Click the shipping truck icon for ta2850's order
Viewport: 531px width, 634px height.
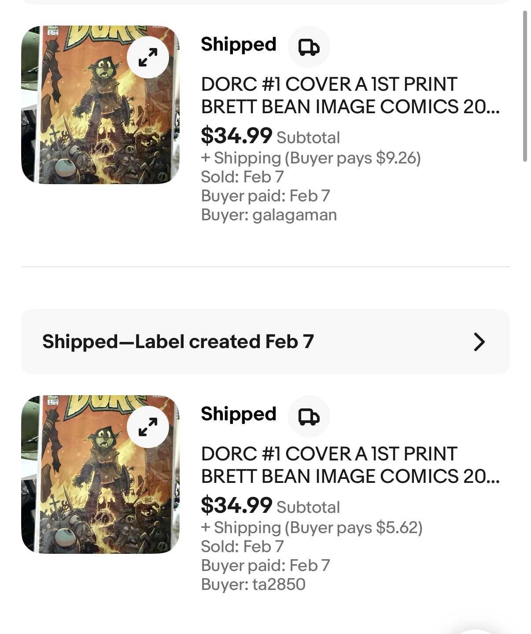click(309, 416)
